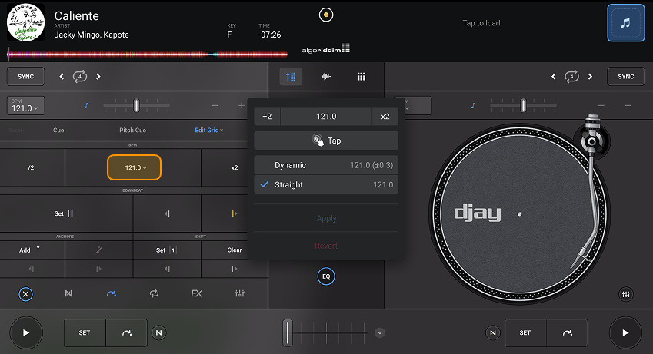Image resolution: width=653 pixels, height=354 pixels.
Task: Nudge the grid shift left
Action: (167, 269)
